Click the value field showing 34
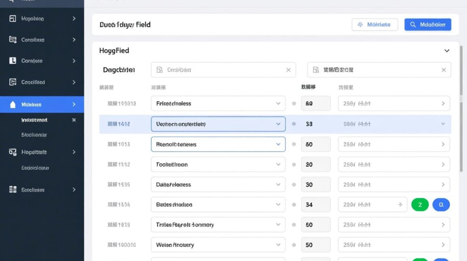This screenshot has height=261, width=467. pyautogui.click(x=316, y=205)
